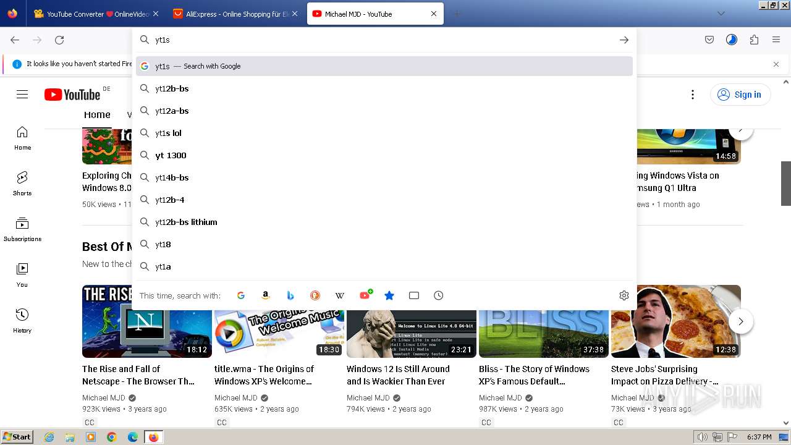Open the YouTube hamburger guide menu
This screenshot has width=791, height=445.
[22, 95]
